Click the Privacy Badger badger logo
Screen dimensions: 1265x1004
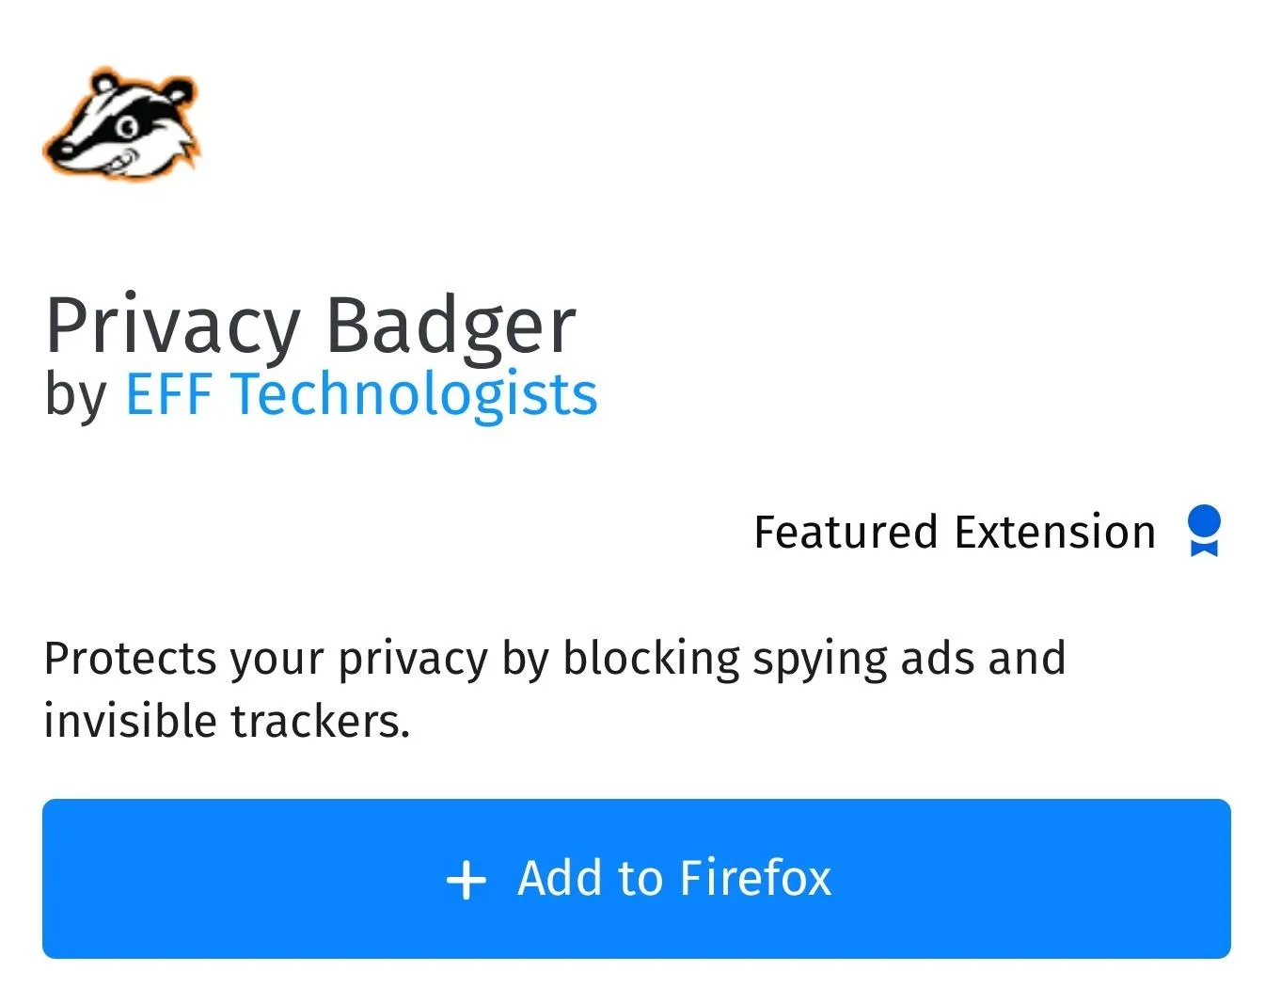pyautogui.click(x=121, y=124)
